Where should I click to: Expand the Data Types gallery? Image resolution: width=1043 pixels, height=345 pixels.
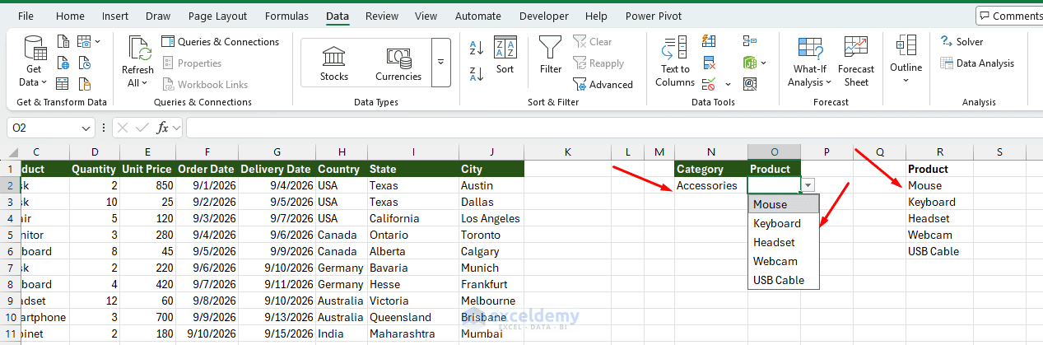pos(441,63)
